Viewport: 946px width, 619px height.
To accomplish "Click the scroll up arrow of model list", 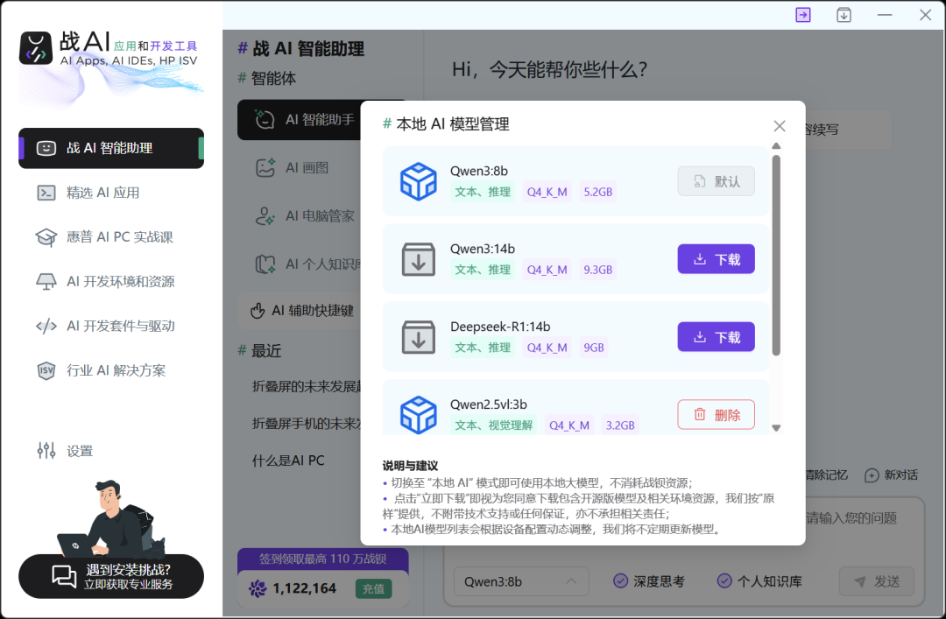I will tap(776, 146).
